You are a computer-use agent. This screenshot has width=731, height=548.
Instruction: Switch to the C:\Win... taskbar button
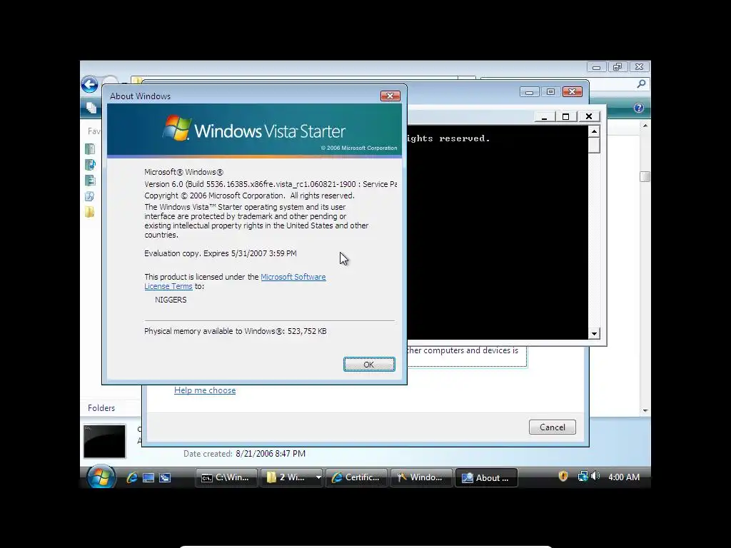(226, 477)
